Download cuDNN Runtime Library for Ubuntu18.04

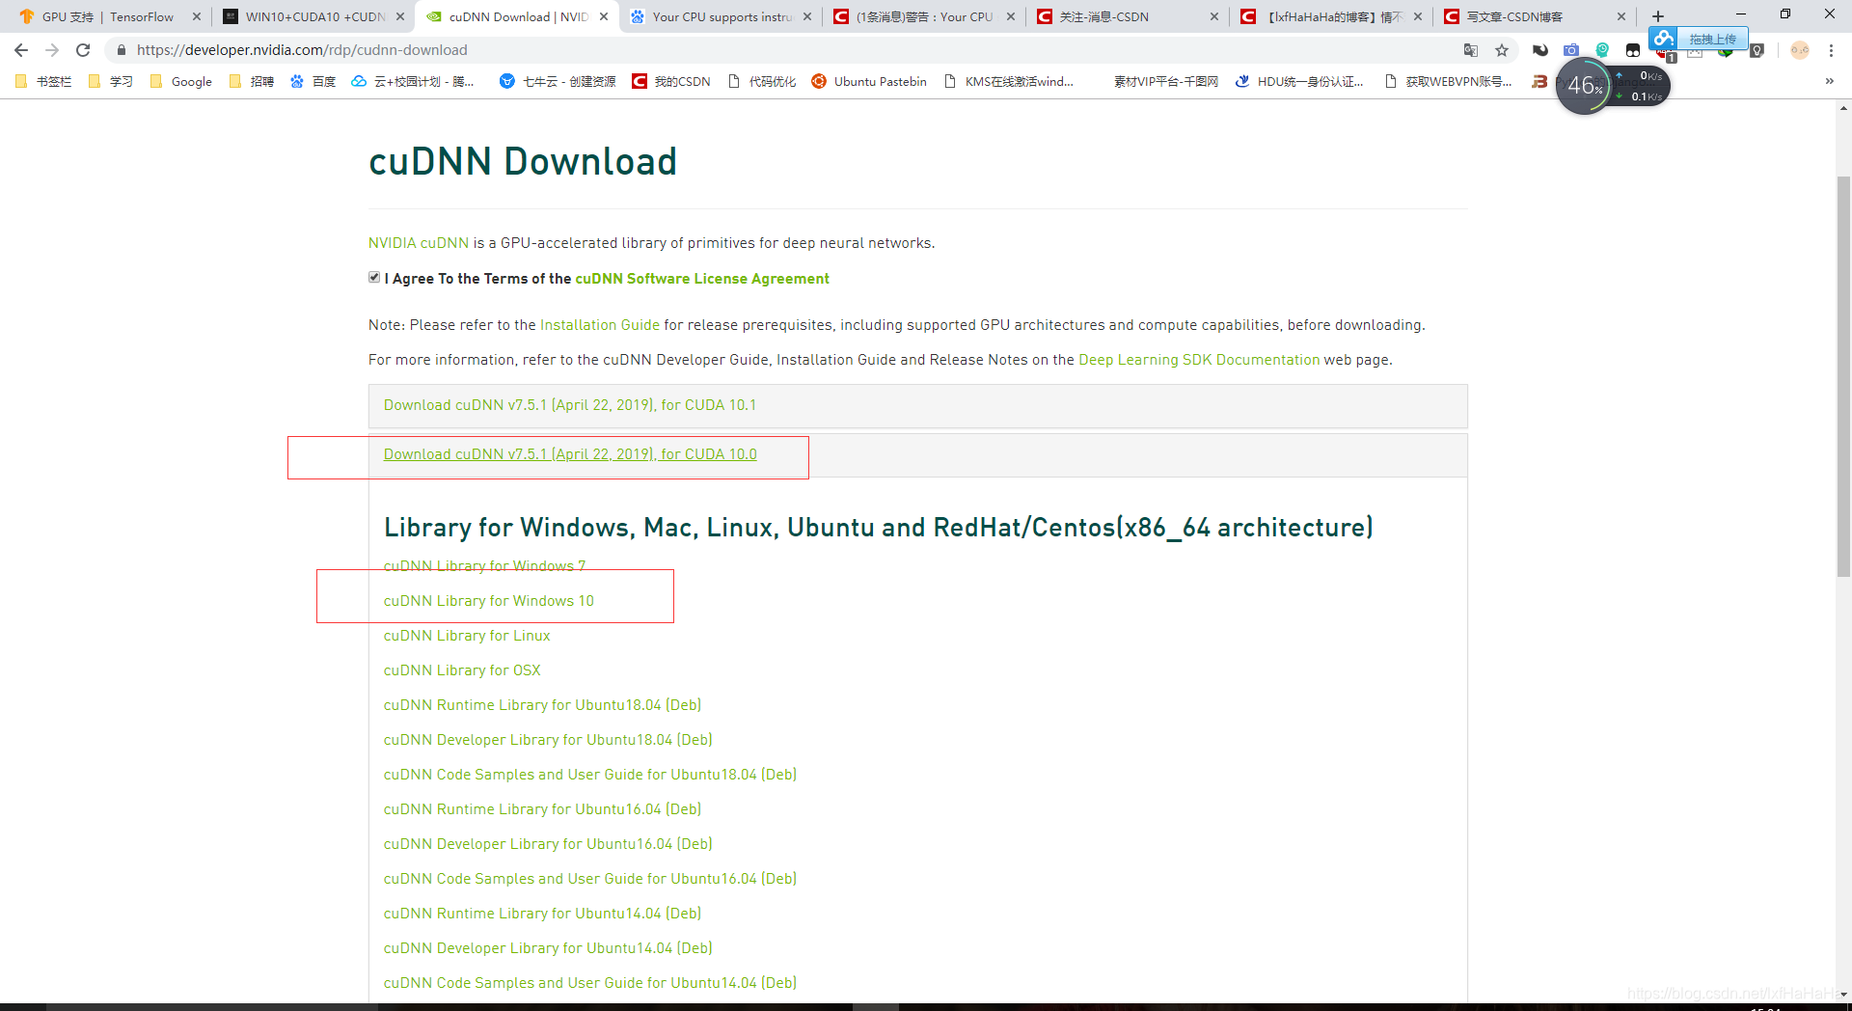(542, 705)
